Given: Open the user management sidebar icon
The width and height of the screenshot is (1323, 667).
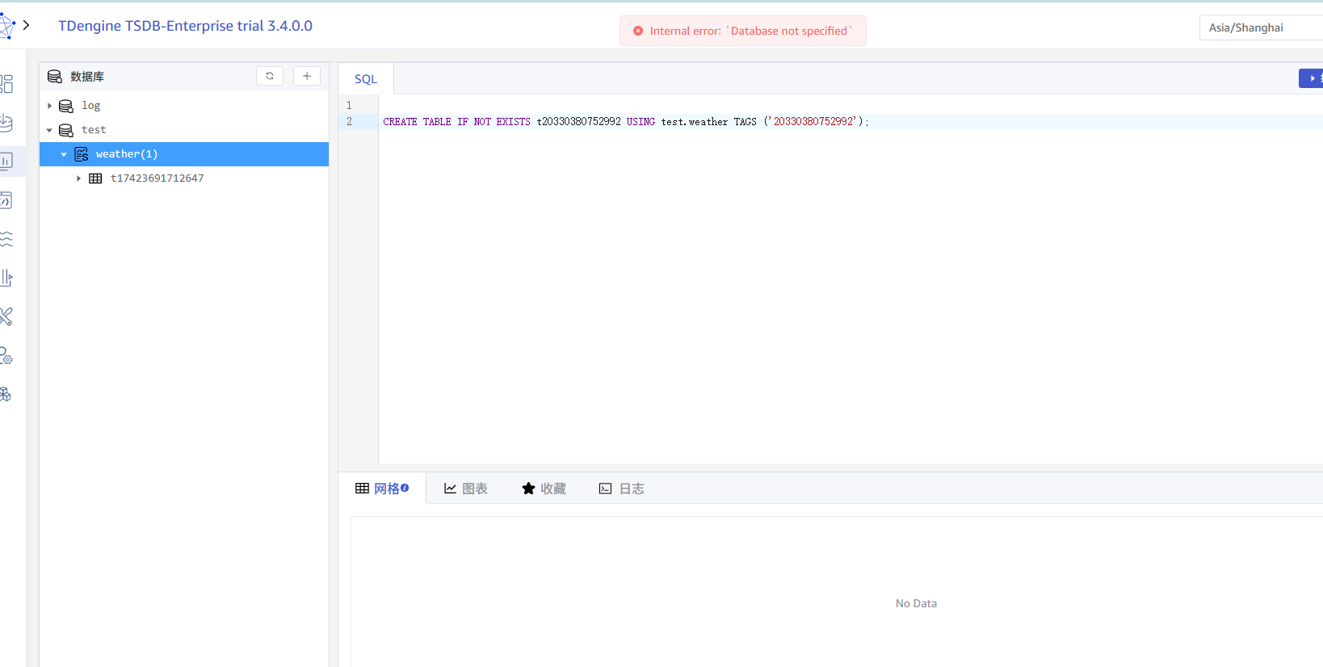Looking at the screenshot, I should click(x=6, y=355).
